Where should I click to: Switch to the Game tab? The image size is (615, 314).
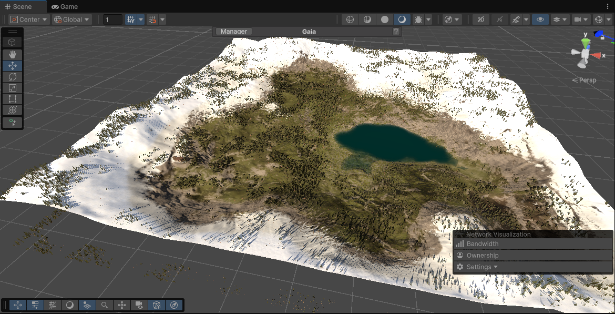(x=65, y=7)
